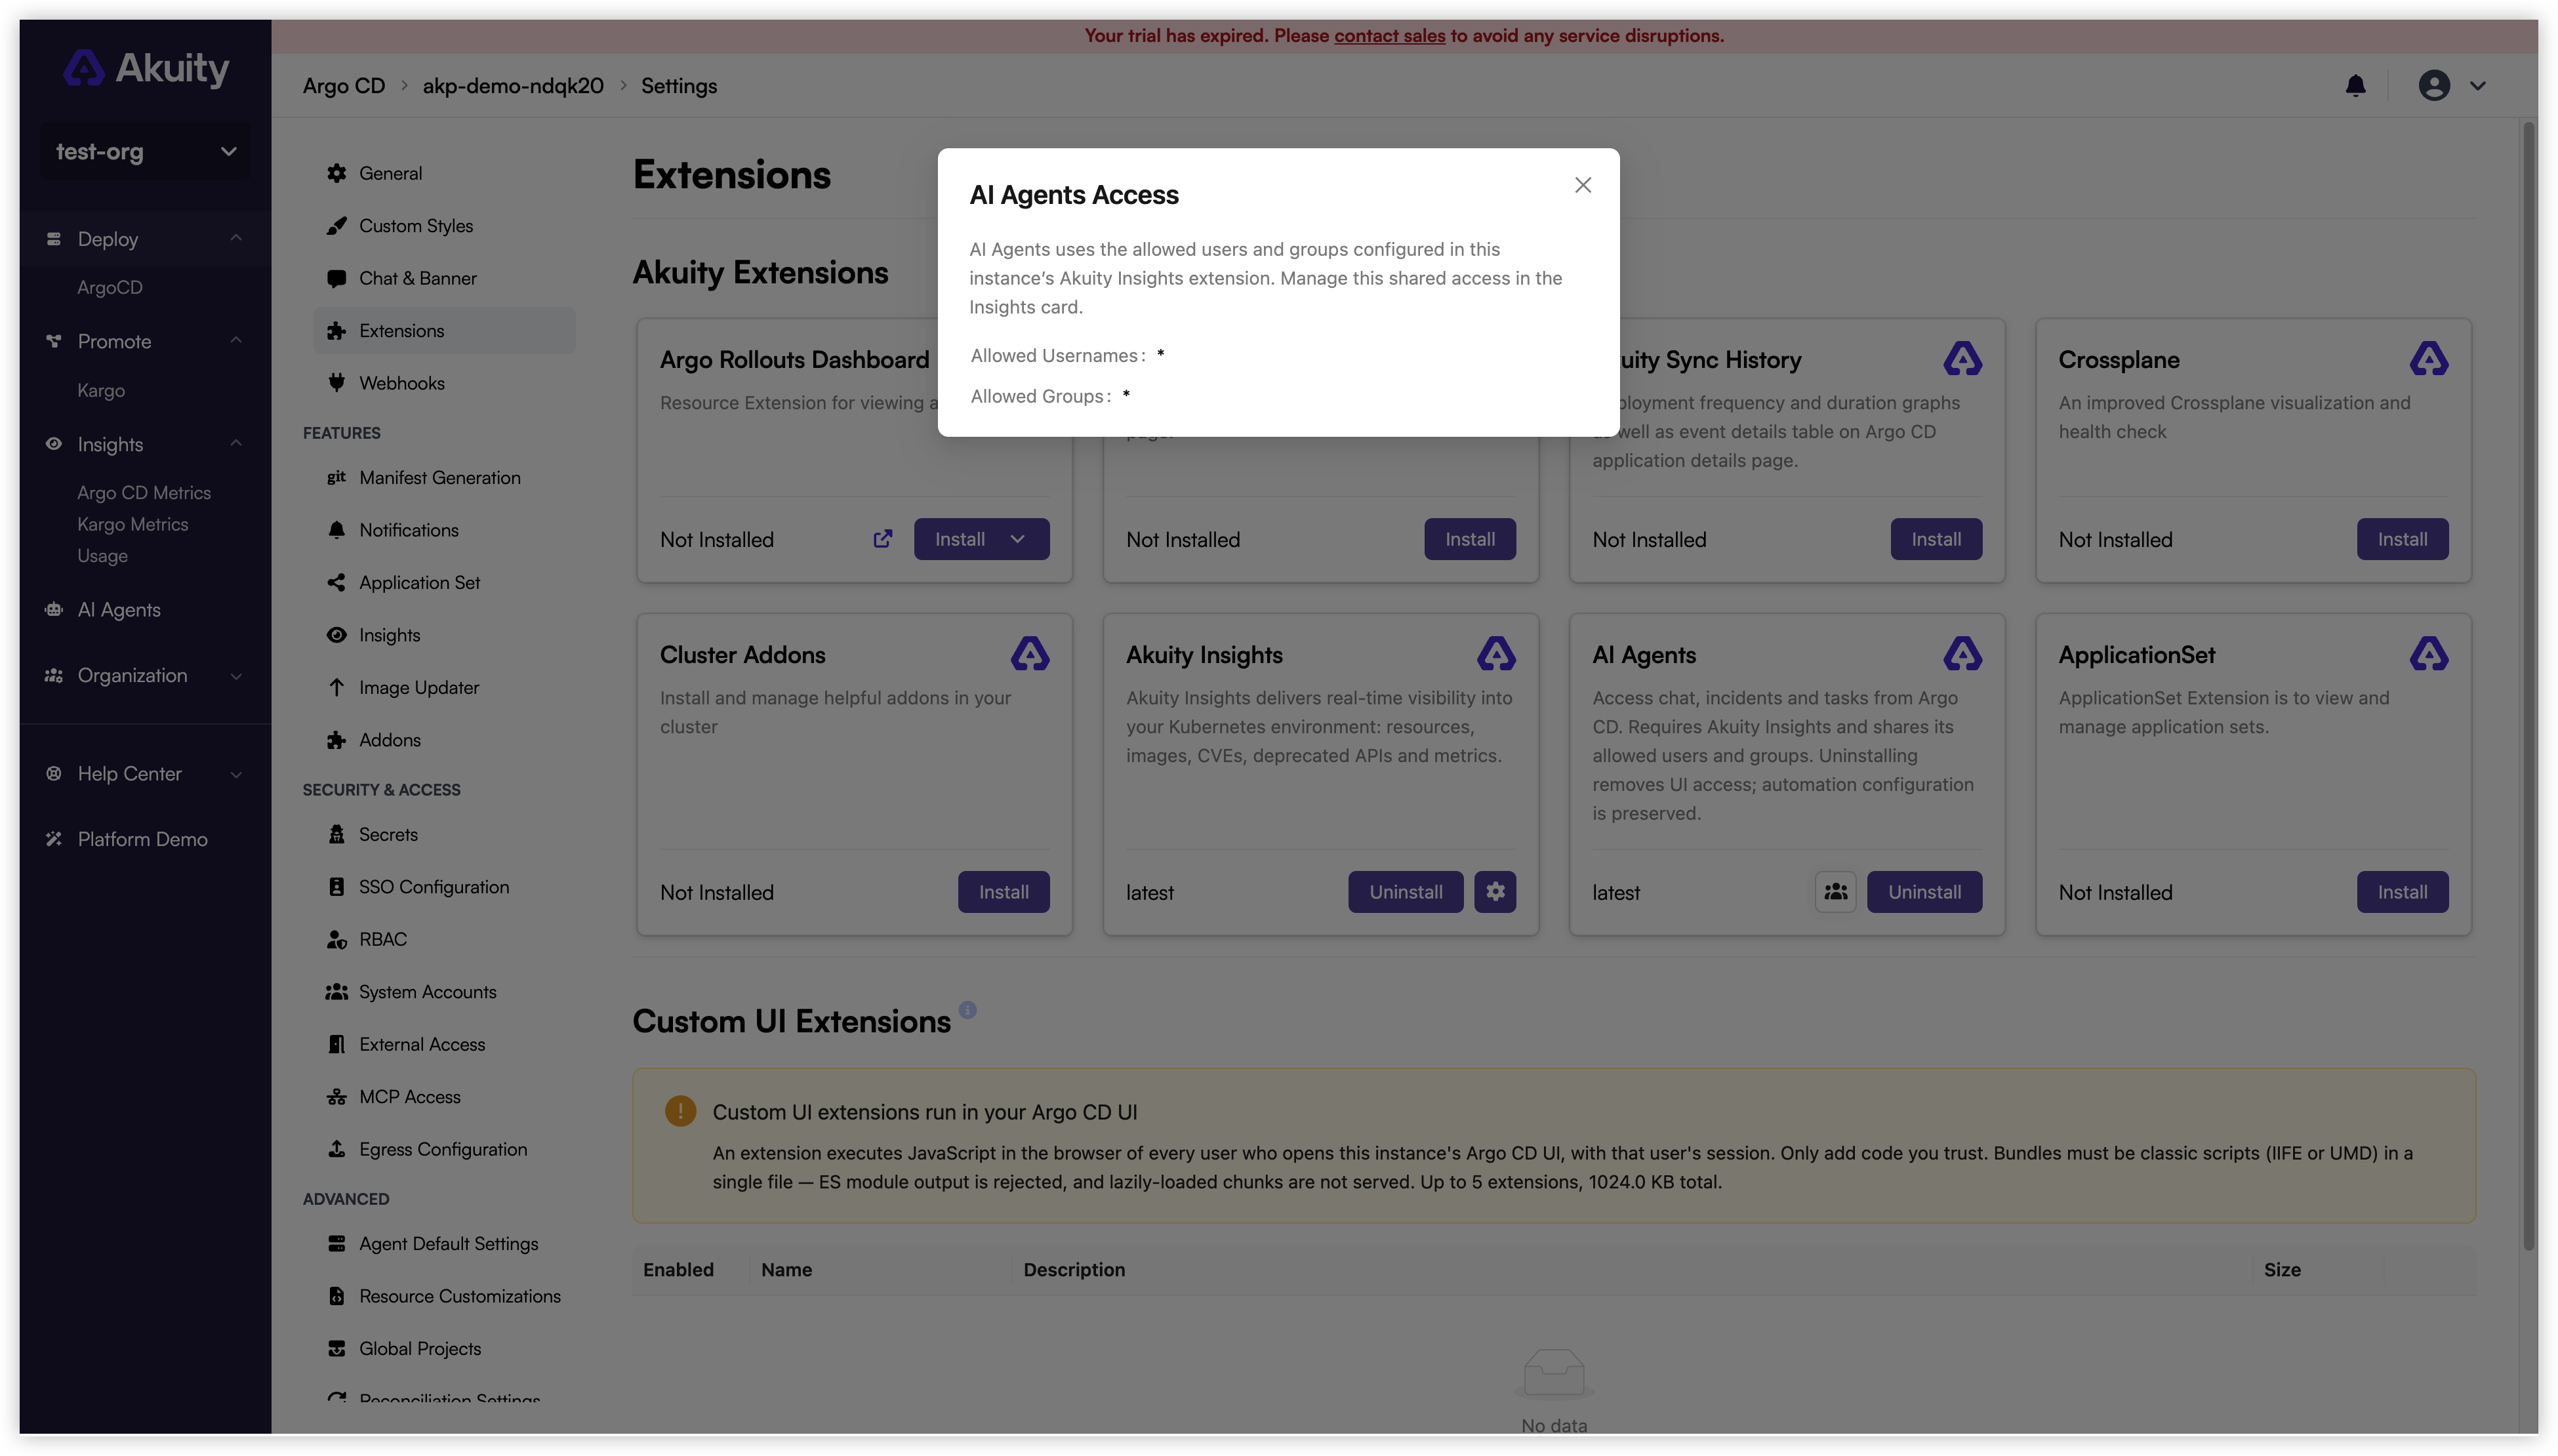Open Custom Styles brush item

coord(444,226)
